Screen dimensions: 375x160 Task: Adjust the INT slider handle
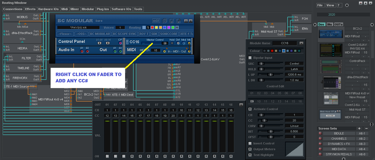(x=270, y=131)
